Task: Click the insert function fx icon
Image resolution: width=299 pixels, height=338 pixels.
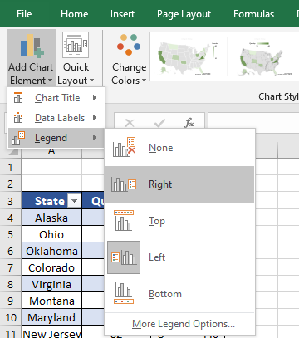Action: [189, 122]
